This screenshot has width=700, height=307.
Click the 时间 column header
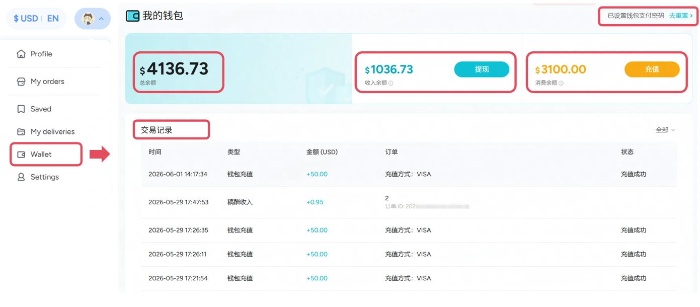click(x=155, y=152)
